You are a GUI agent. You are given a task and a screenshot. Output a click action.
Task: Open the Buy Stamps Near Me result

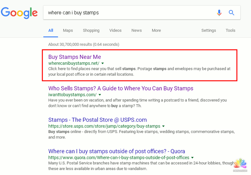74,57
